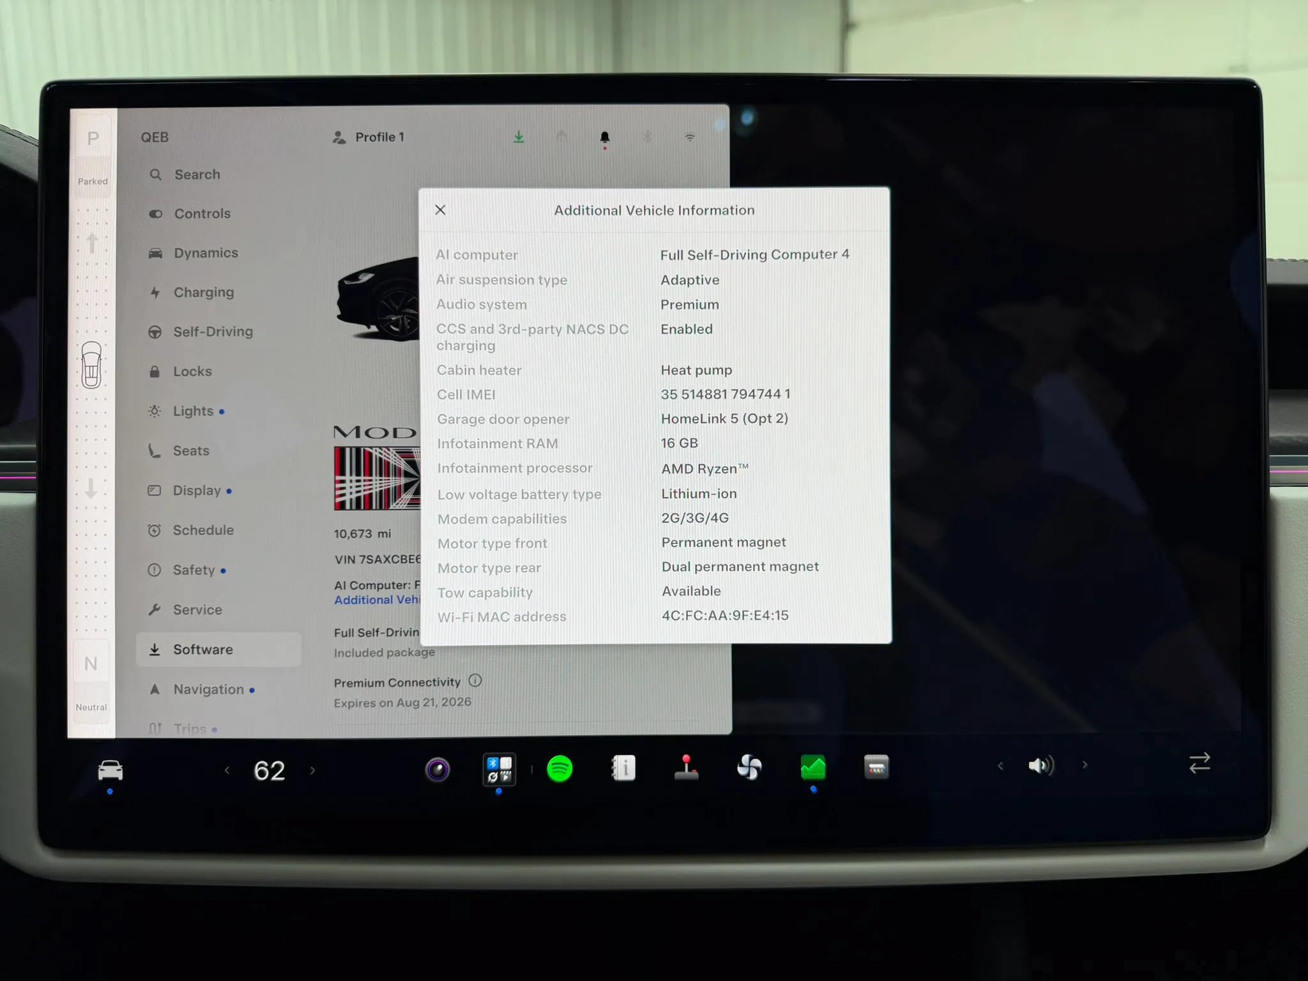
Task: Tap the swap display arrows icon
Action: coord(1200,763)
